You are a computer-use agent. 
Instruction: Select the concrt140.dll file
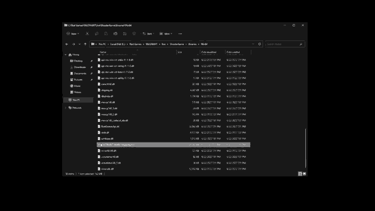coord(173,84)
